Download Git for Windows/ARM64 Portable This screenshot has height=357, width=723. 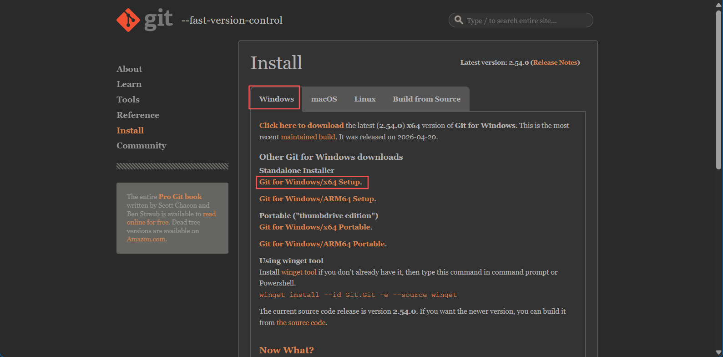click(322, 244)
